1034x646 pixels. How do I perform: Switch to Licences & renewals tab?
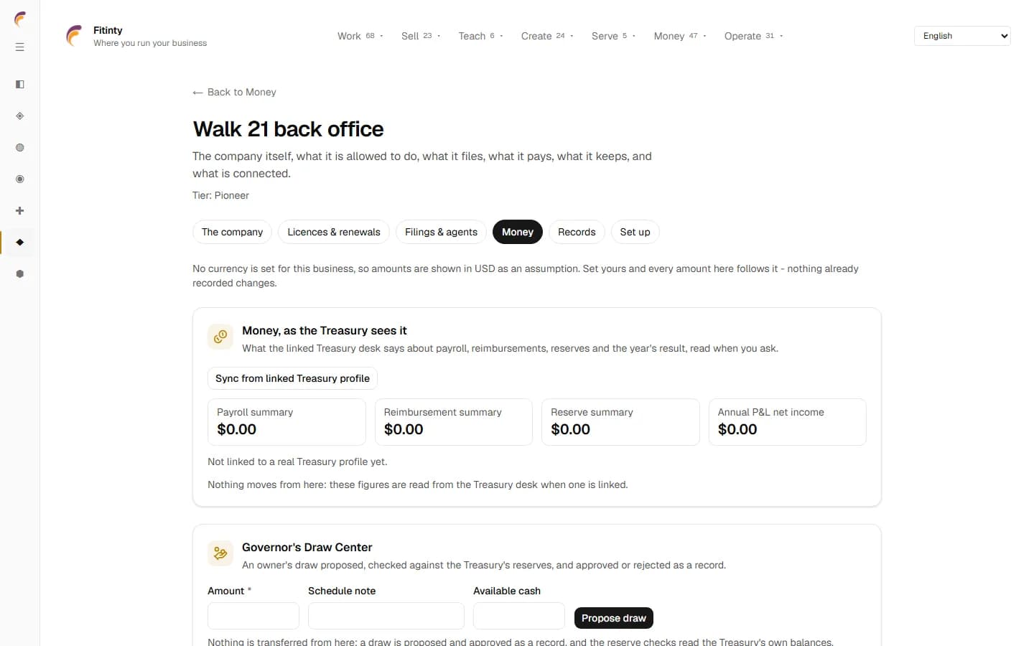tap(334, 232)
